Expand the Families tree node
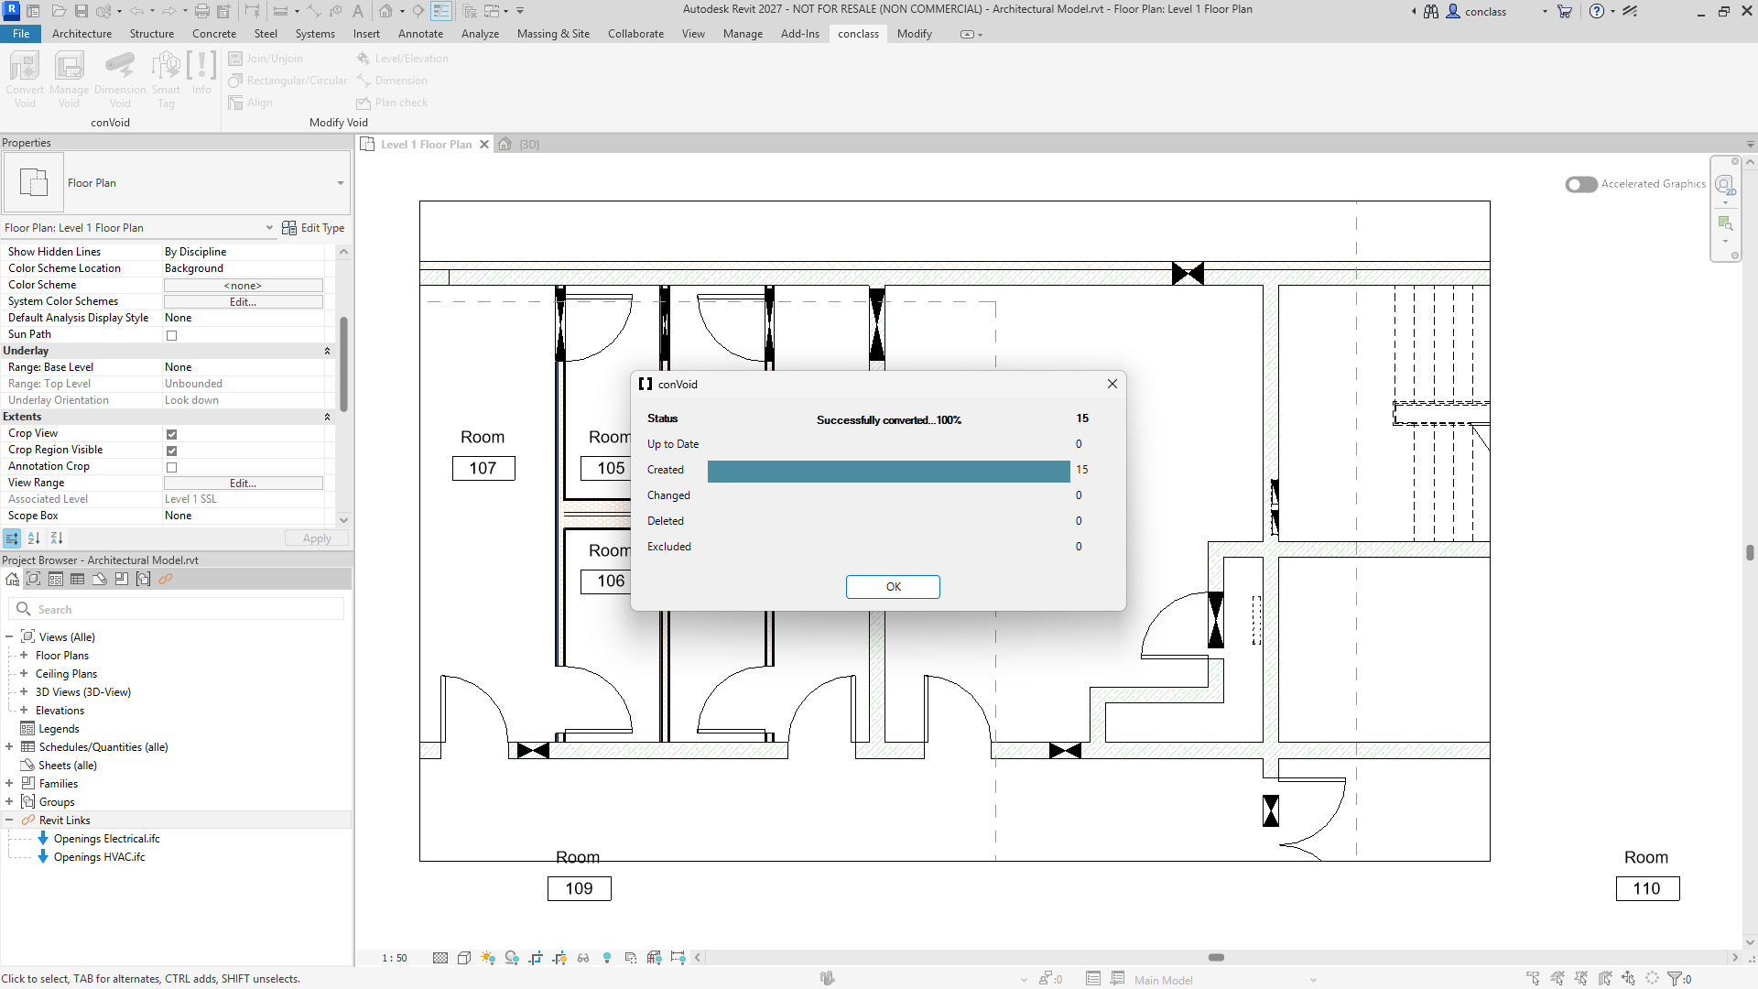Image resolution: width=1758 pixels, height=989 pixels. click(x=9, y=784)
